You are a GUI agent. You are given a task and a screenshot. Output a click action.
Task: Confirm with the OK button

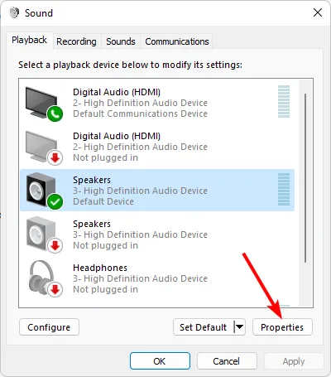160,361
